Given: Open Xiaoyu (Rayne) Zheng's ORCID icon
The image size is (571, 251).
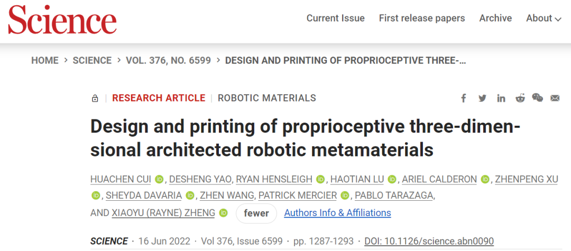Looking at the screenshot, I should click(x=223, y=213).
